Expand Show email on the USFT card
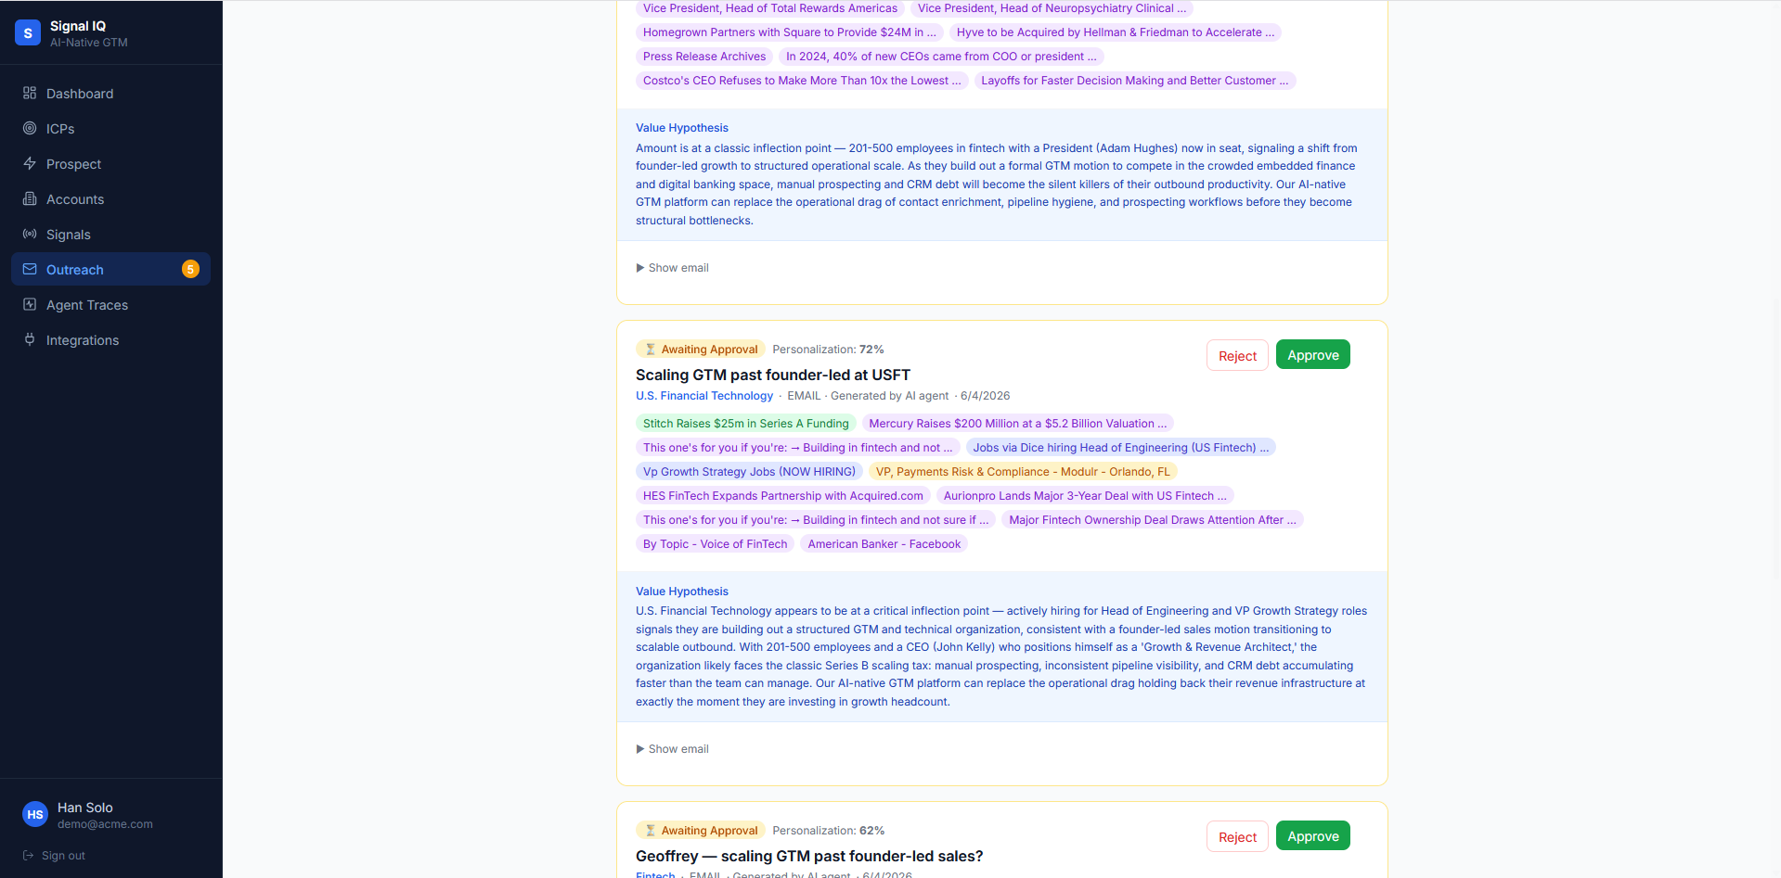Image resolution: width=1781 pixels, height=878 pixels. click(672, 749)
